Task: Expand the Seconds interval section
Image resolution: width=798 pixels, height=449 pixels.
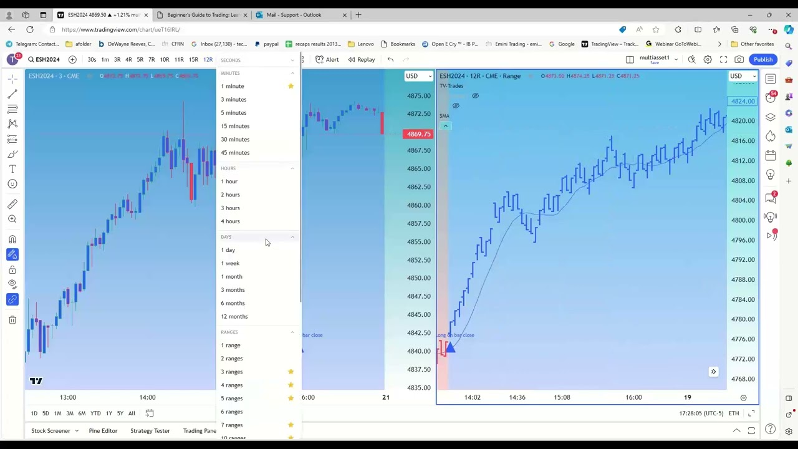Action: point(292,60)
